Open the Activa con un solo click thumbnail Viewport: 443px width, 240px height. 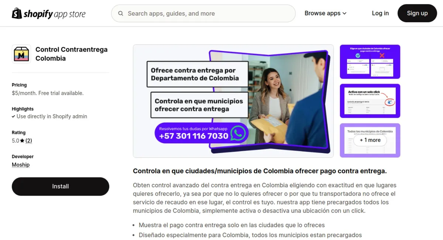point(370,101)
